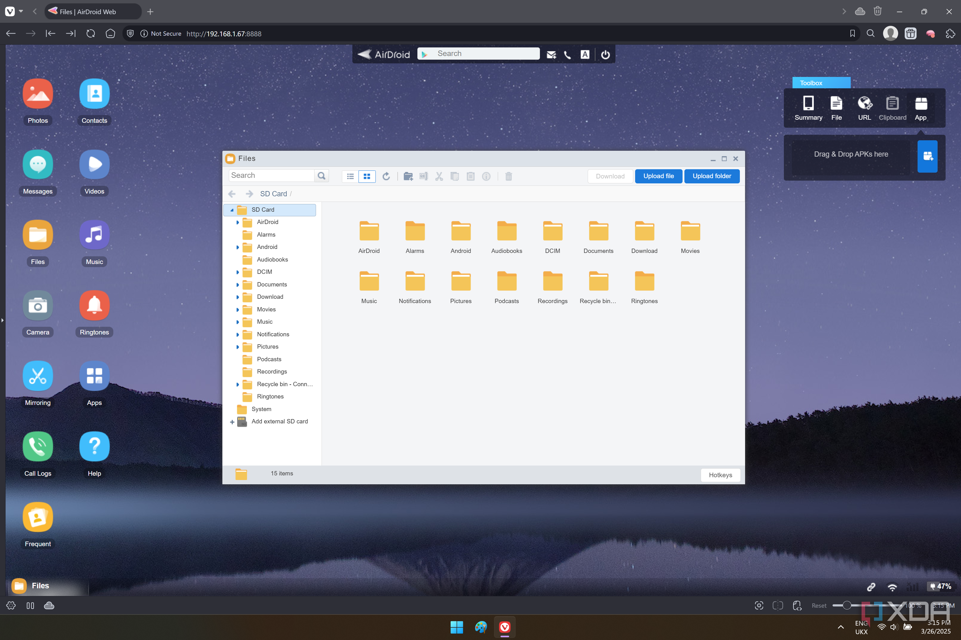Click the delete trash icon in Files toolbar
Viewport: 961px width, 640px height.
pyautogui.click(x=509, y=176)
